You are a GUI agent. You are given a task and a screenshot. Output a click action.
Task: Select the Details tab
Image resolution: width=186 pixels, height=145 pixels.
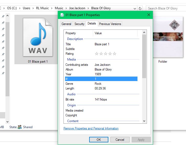(92, 23)
